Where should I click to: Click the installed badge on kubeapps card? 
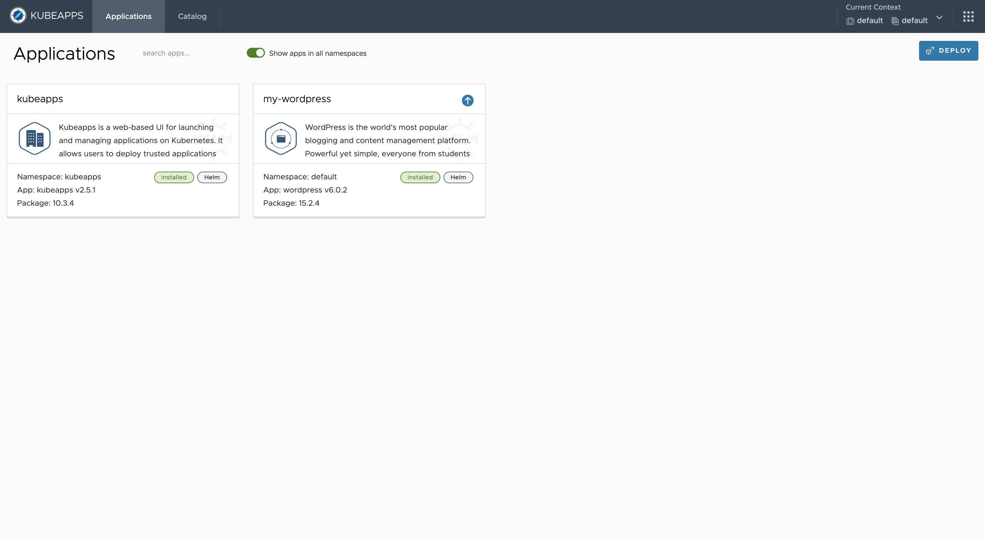coord(174,177)
